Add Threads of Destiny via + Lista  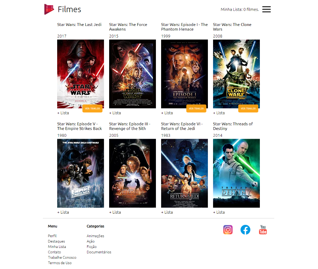[x=219, y=212]
